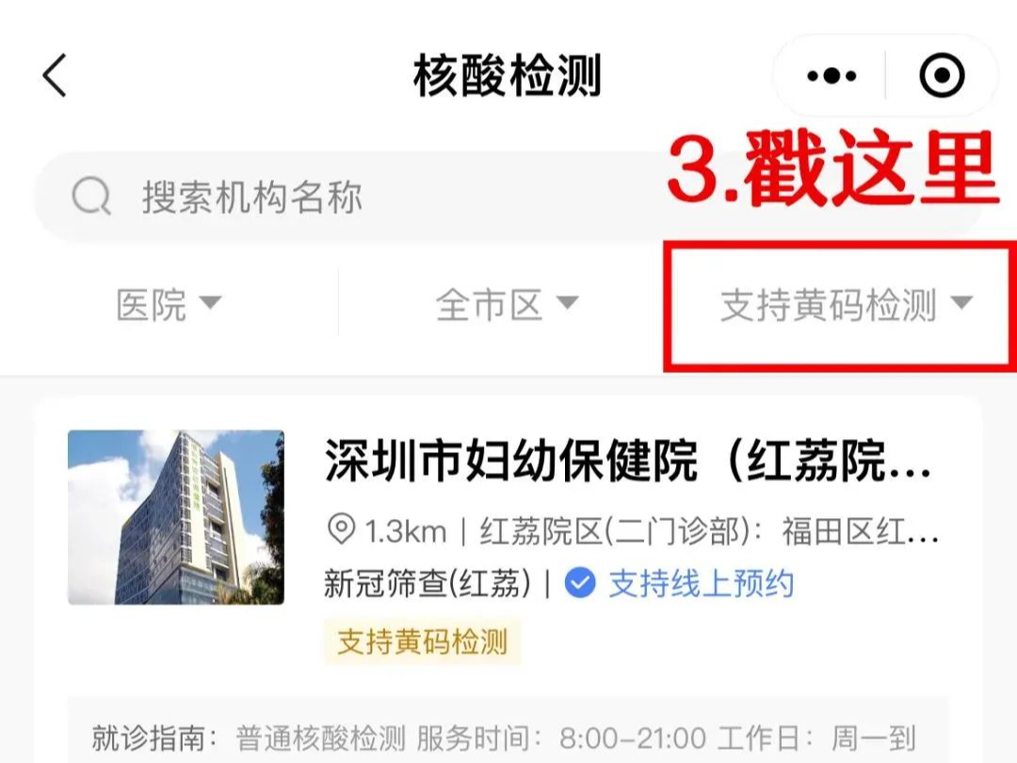Tap the mini program close circle icon

[942, 75]
